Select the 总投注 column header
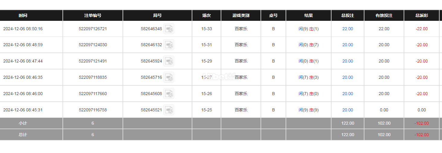The width and height of the screenshot is (442, 153). click(348, 16)
